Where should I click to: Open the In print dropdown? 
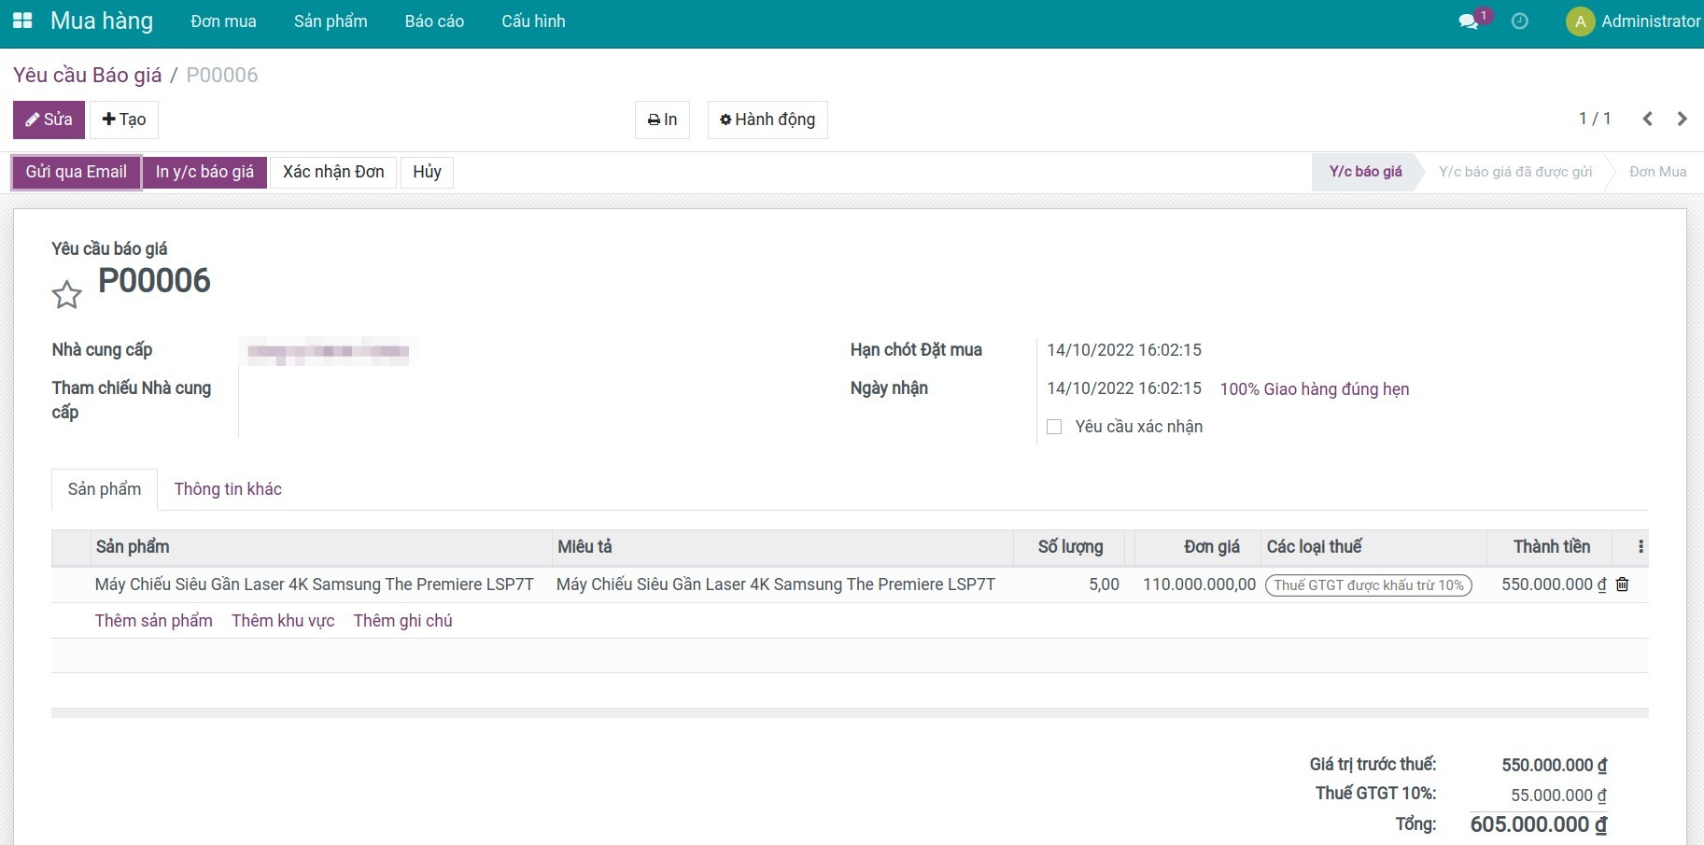pyautogui.click(x=662, y=120)
